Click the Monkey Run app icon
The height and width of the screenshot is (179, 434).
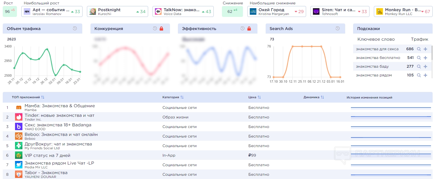tap(380, 11)
